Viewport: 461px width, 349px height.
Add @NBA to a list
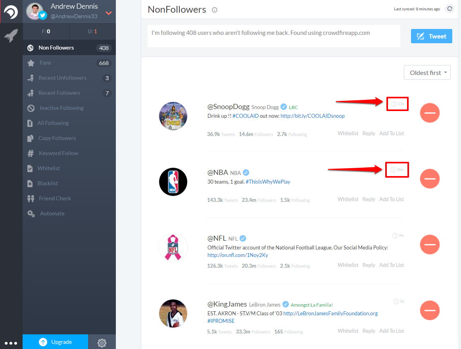(391, 199)
